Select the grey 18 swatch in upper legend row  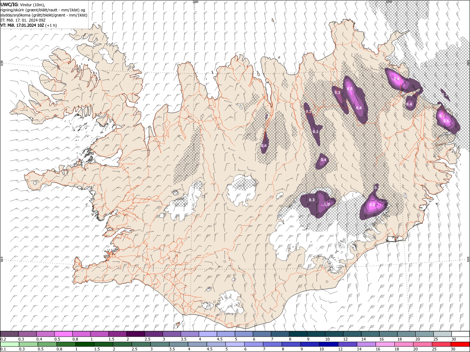(406, 334)
